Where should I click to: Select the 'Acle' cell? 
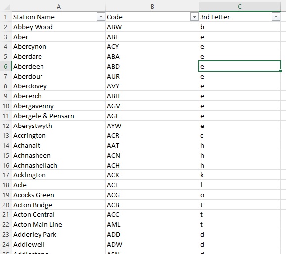59,185
